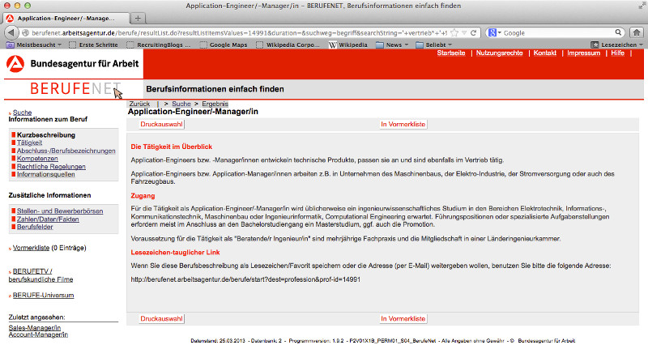648x345 pixels.
Task: Open the Erste Schritte bookmark
Action: [93, 45]
